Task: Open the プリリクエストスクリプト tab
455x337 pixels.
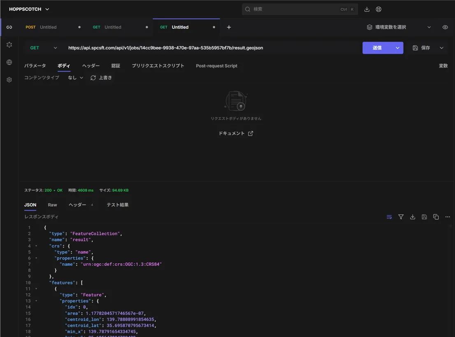Action: click(158, 66)
